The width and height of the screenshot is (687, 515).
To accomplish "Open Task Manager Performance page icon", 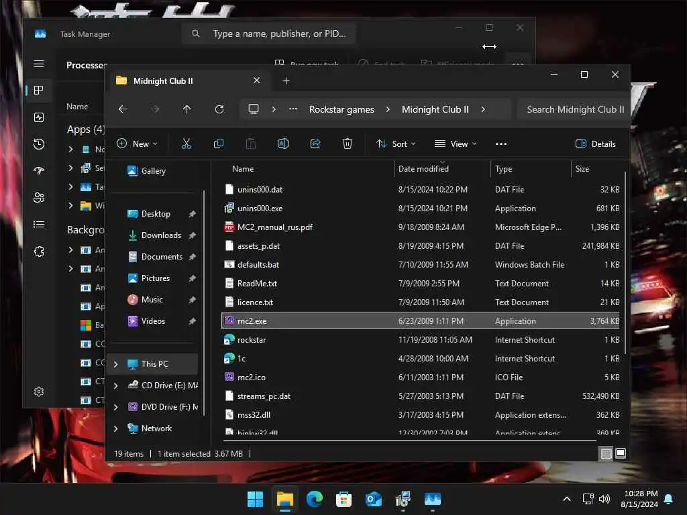I will pos(39,117).
